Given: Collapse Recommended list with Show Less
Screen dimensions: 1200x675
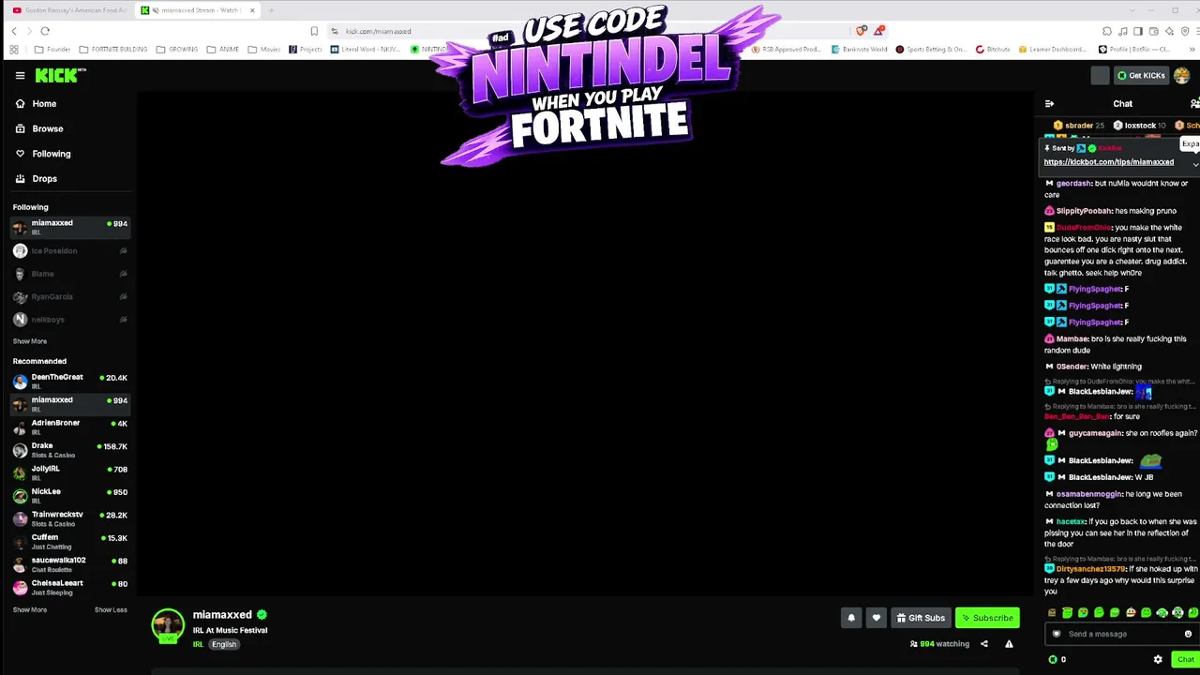Looking at the screenshot, I should [x=111, y=609].
